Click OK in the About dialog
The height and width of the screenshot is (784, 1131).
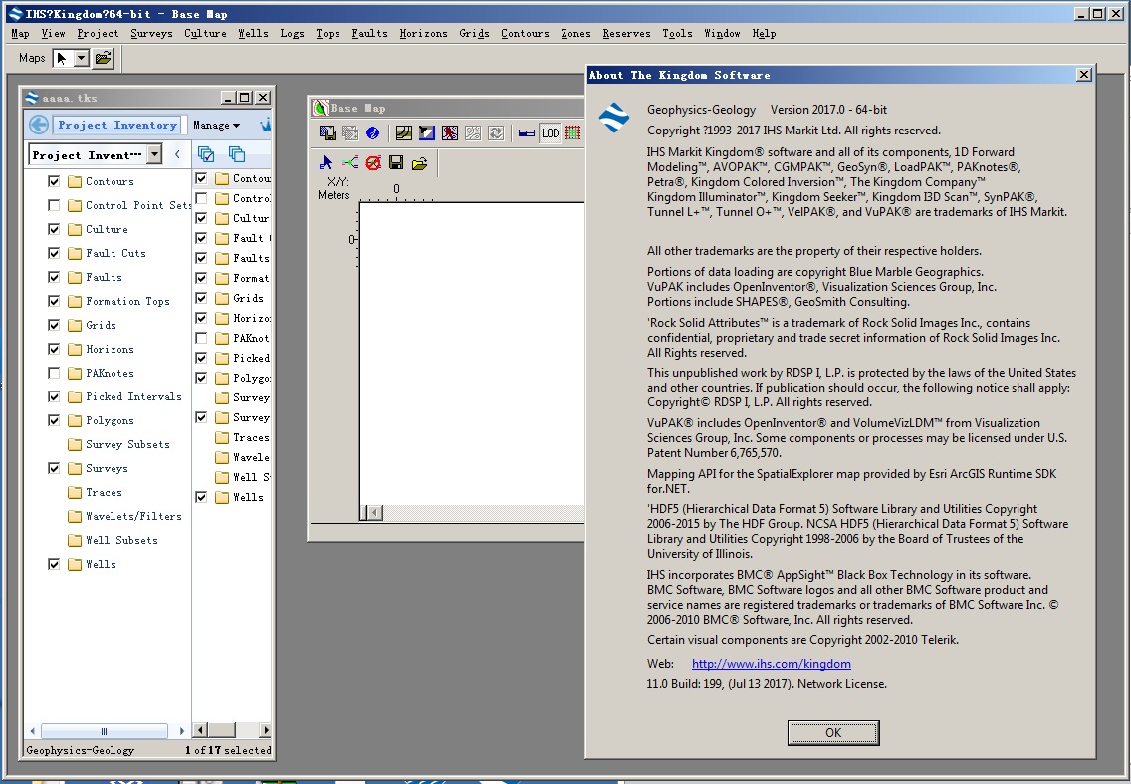[x=833, y=733]
